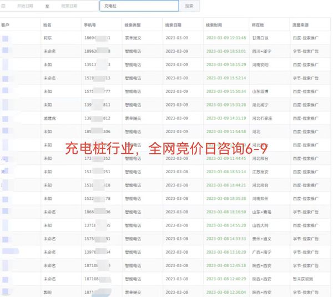This screenshot has width=333, height=297.
Task: Click date 2023-03-09 in the 山东淄博 row
Action: [177, 92]
